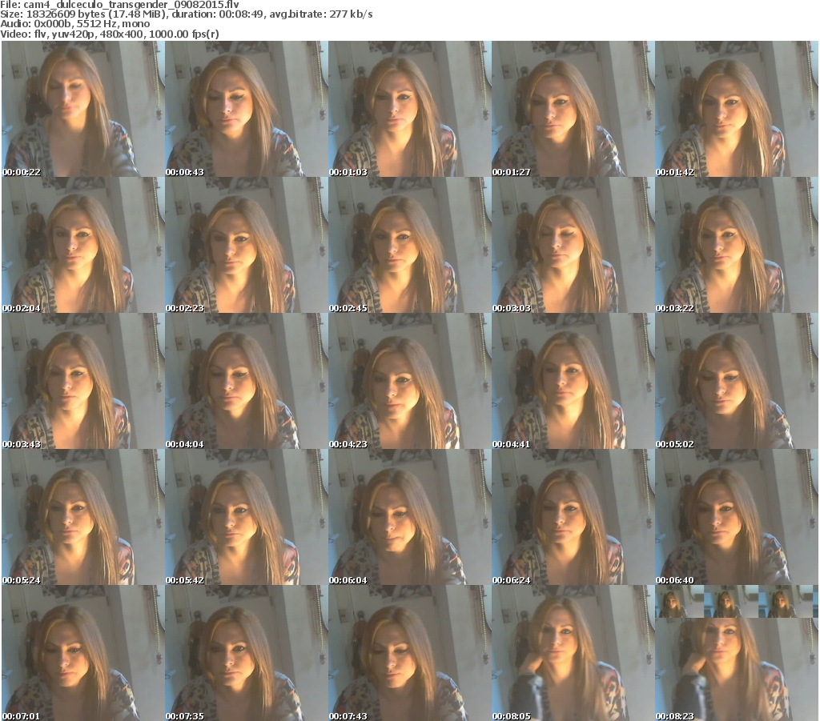Screen dimensions: 820x721
Task: Open the frame stamped 00:03:03
Action: [573, 245]
